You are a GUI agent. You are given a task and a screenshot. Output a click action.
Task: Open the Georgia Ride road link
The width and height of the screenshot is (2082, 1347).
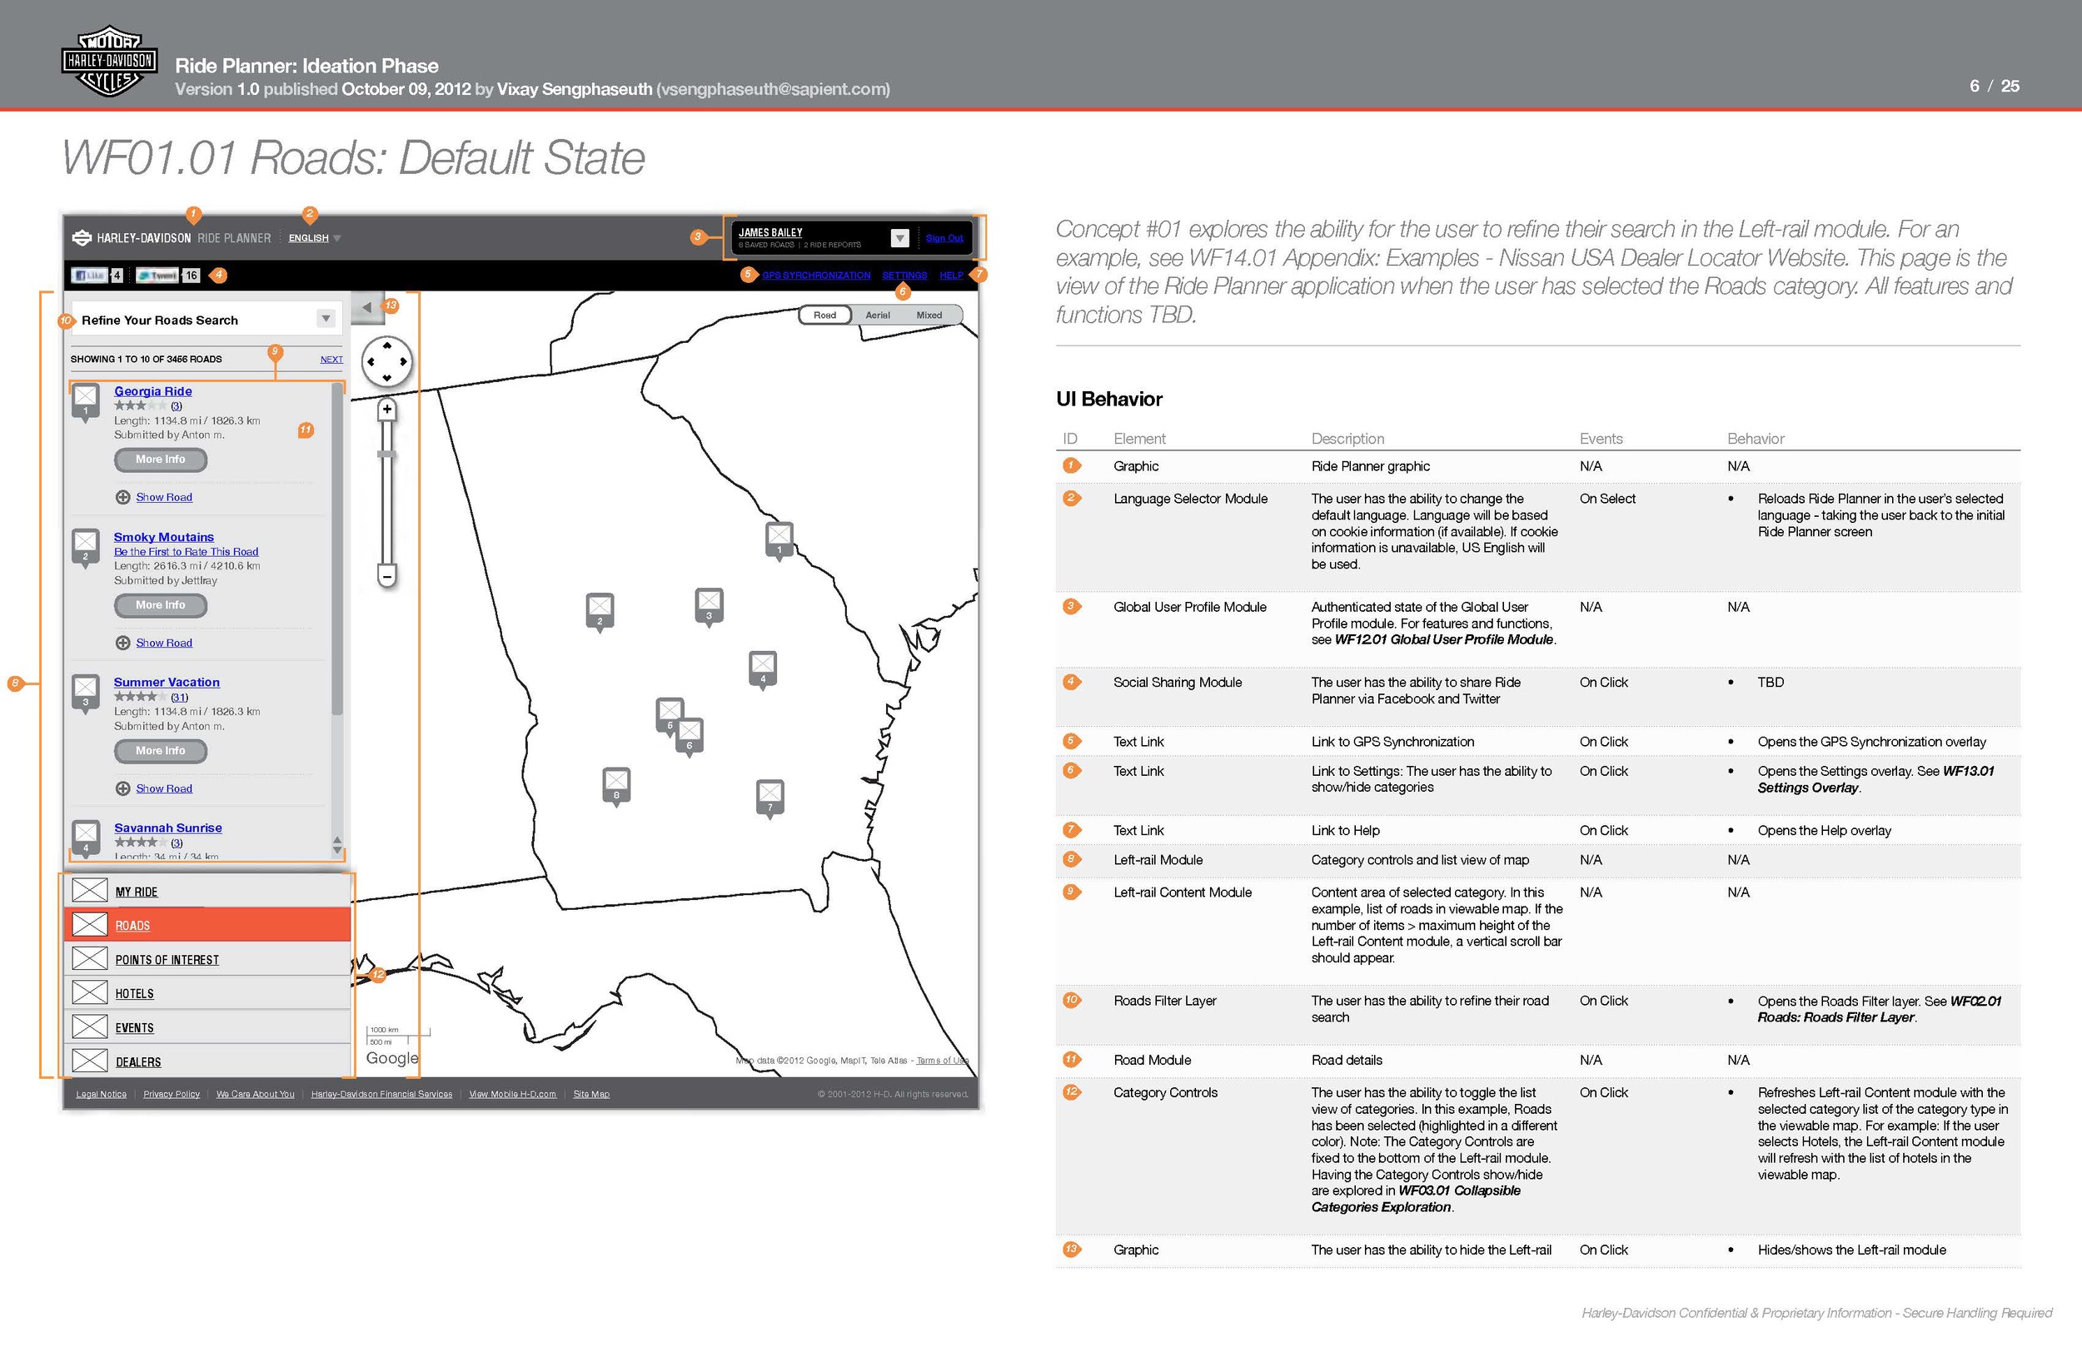[x=153, y=391]
